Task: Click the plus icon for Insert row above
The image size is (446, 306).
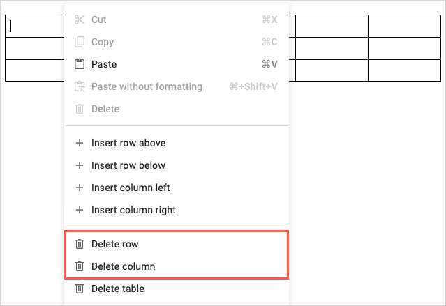Action: 80,143
